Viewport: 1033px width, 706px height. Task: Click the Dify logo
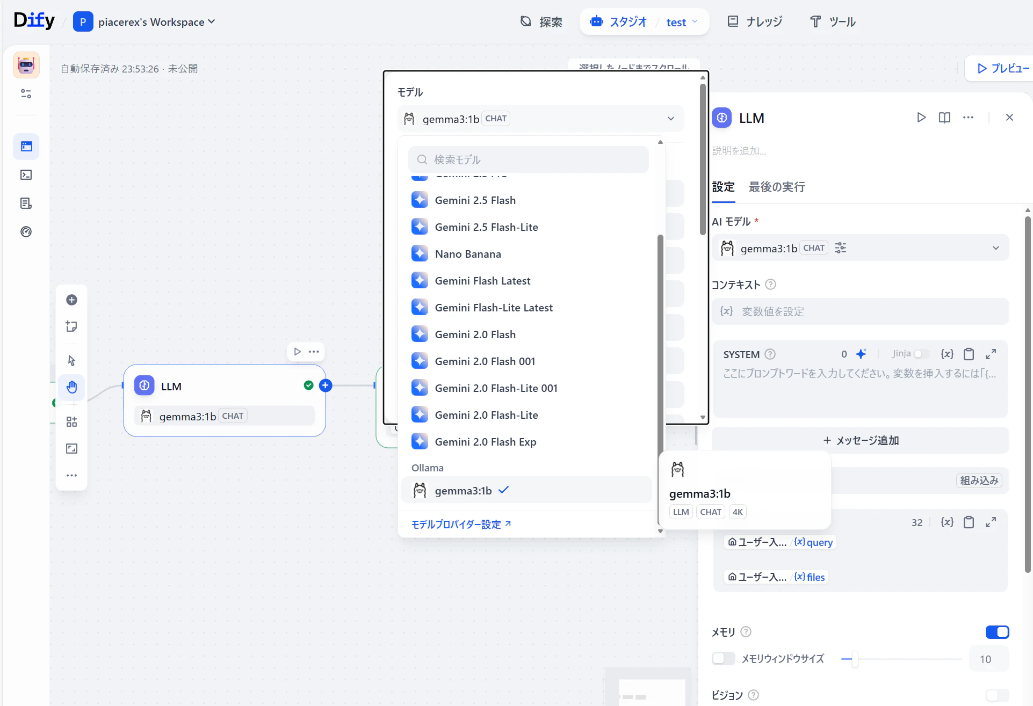[x=34, y=21]
